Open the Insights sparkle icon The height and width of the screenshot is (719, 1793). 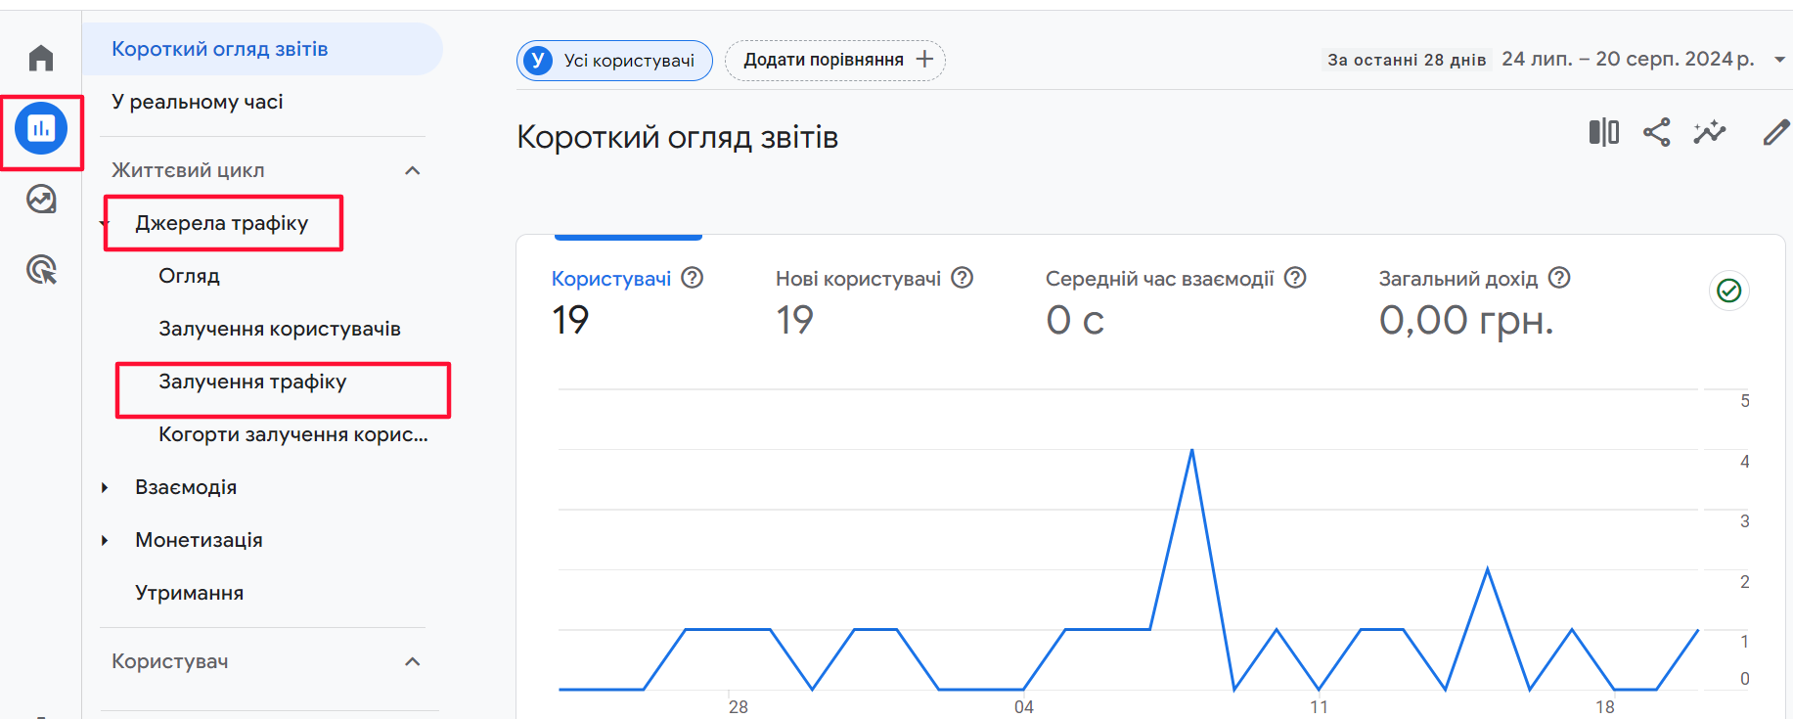point(1710,132)
